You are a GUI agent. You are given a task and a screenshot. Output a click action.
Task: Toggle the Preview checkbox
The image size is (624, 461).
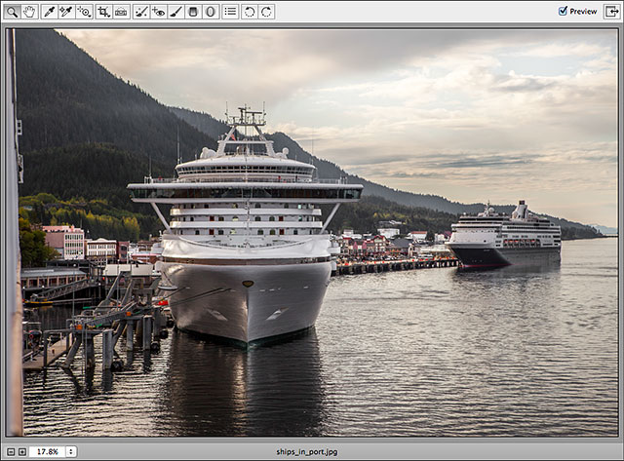563,11
